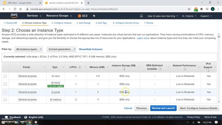Open the Support dropdown menu
The height and width of the screenshot is (125, 222).
coord(206,16)
